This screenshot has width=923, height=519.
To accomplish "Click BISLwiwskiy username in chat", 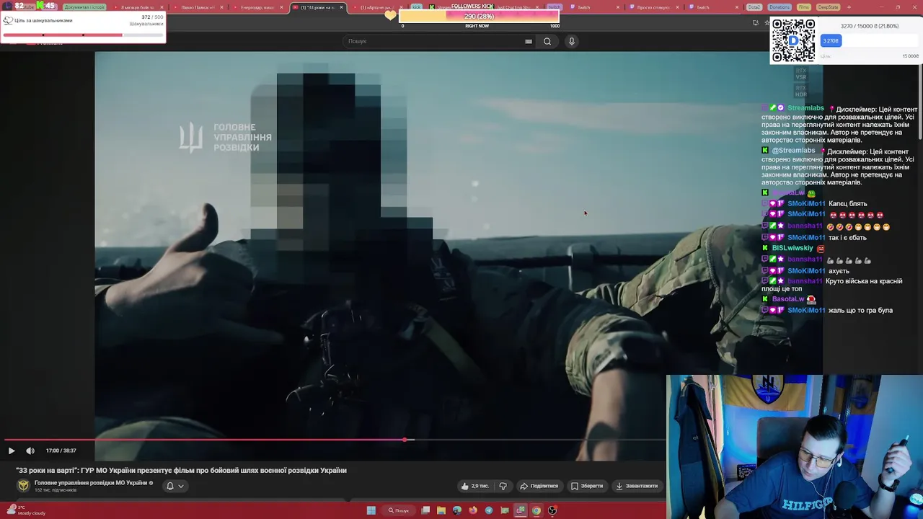I will click(792, 248).
